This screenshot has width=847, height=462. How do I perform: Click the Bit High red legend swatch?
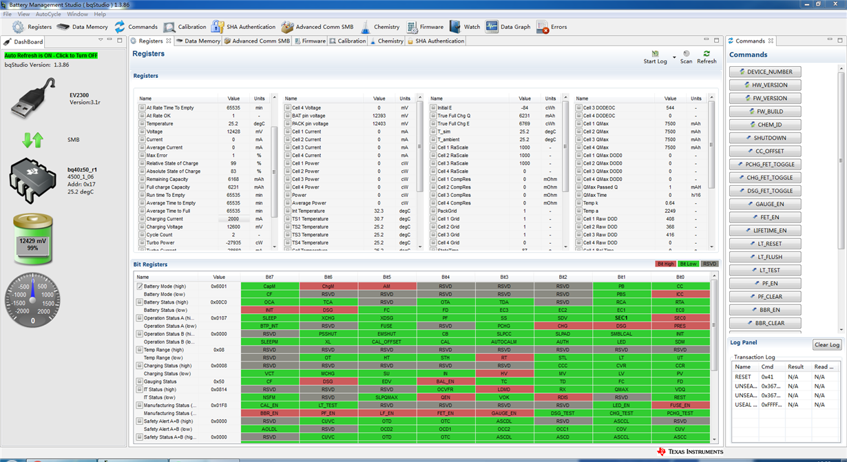coord(666,264)
